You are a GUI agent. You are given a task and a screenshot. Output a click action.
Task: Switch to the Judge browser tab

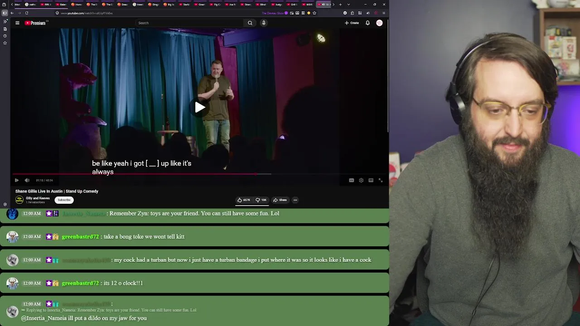pyautogui.click(x=277, y=5)
